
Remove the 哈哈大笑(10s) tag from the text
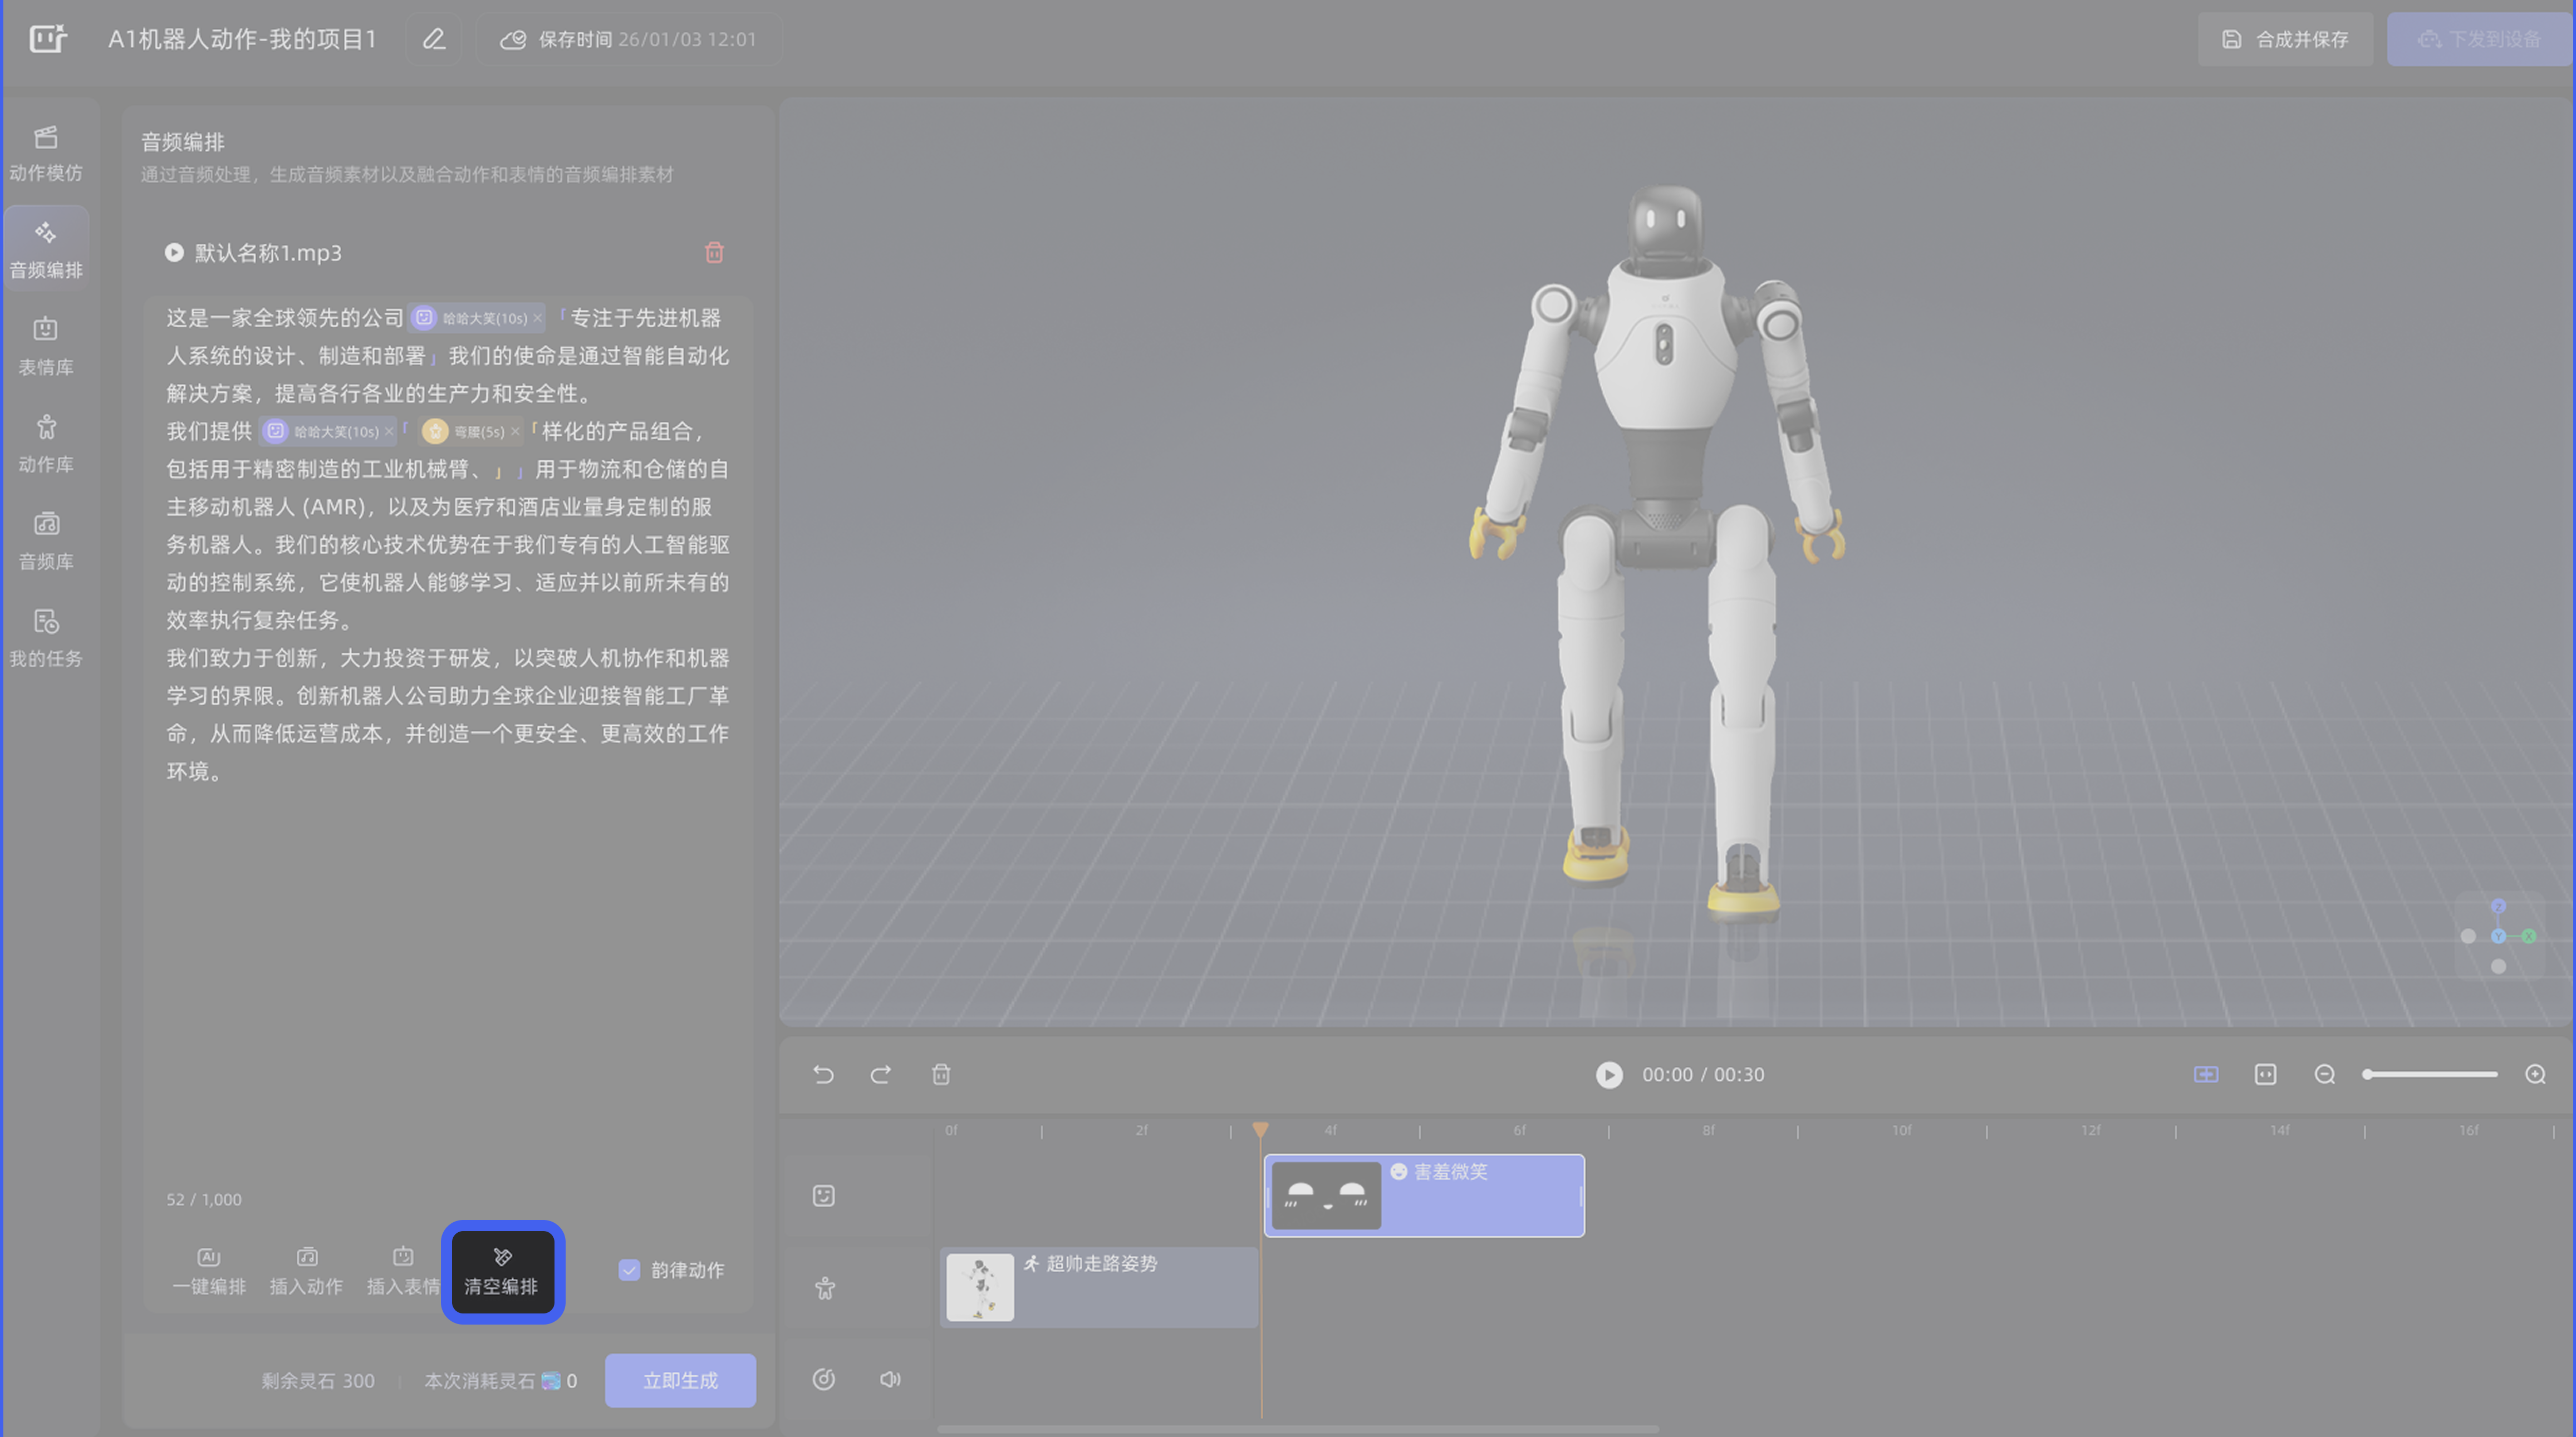(x=537, y=318)
